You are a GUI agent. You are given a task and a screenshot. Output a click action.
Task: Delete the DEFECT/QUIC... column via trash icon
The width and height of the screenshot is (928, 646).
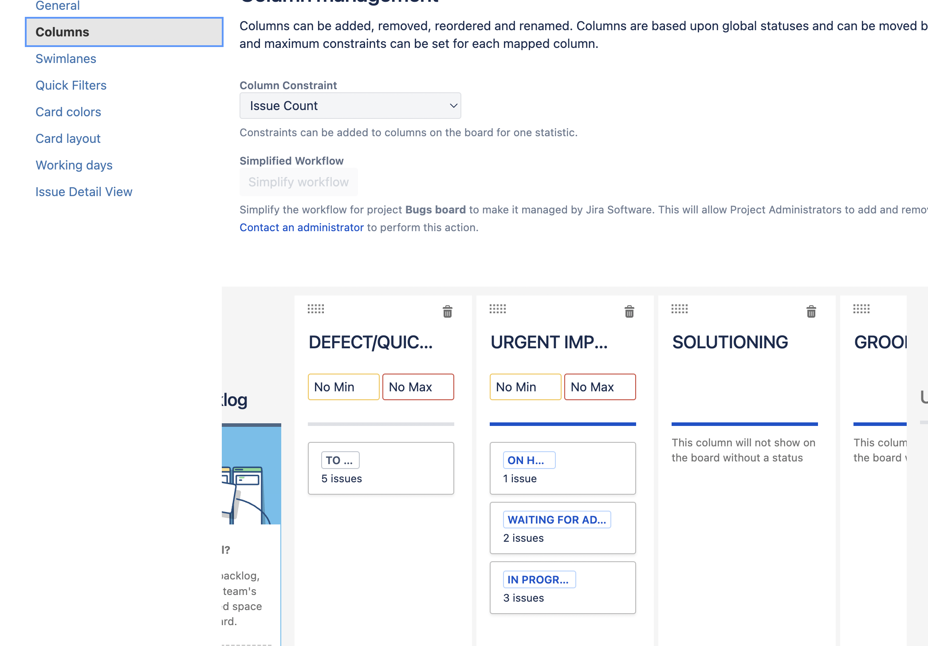(x=447, y=311)
